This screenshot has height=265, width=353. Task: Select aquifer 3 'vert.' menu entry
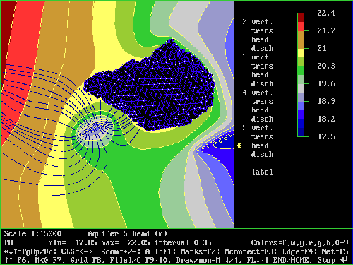point(262,57)
